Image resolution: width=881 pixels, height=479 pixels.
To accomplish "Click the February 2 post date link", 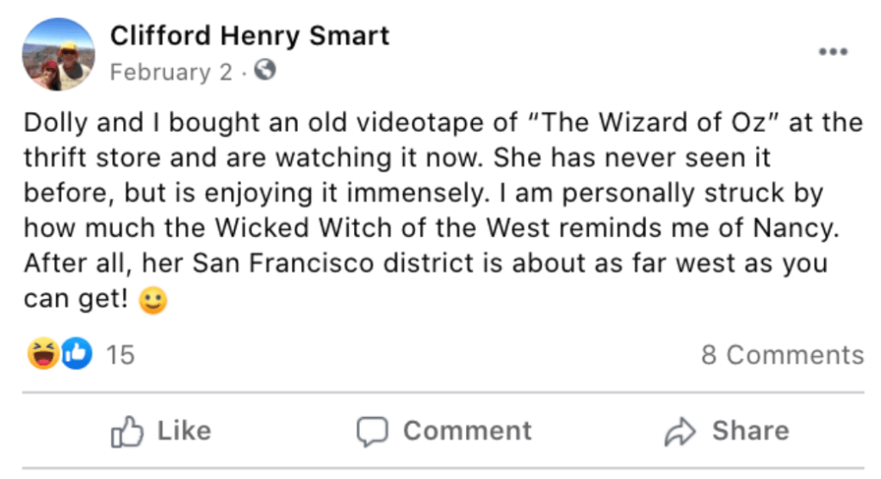I will point(171,72).
